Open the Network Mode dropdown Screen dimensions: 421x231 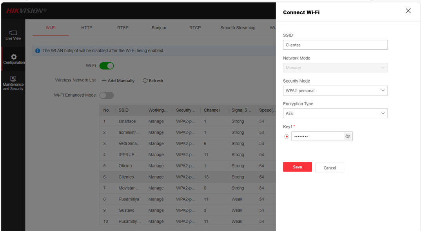click(335, 68)
